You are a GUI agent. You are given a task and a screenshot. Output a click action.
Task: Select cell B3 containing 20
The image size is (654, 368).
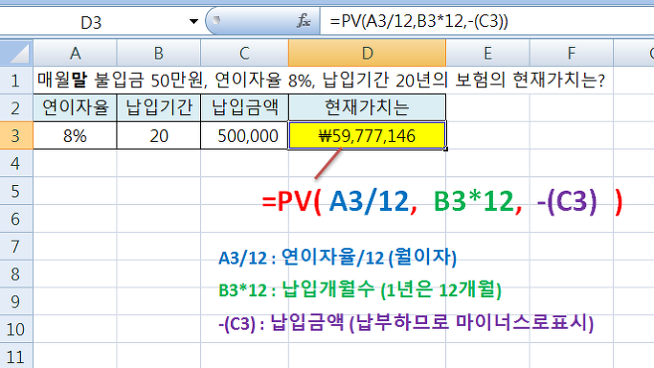coord(159,135)
